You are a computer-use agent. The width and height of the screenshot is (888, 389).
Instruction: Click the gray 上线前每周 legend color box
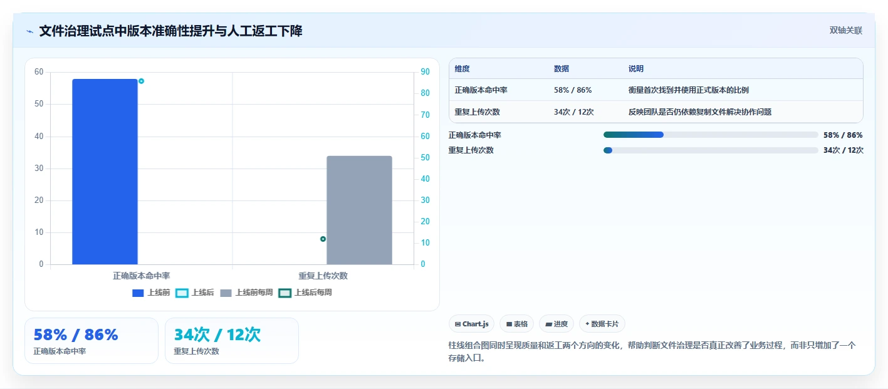click(x=226, y=293)
